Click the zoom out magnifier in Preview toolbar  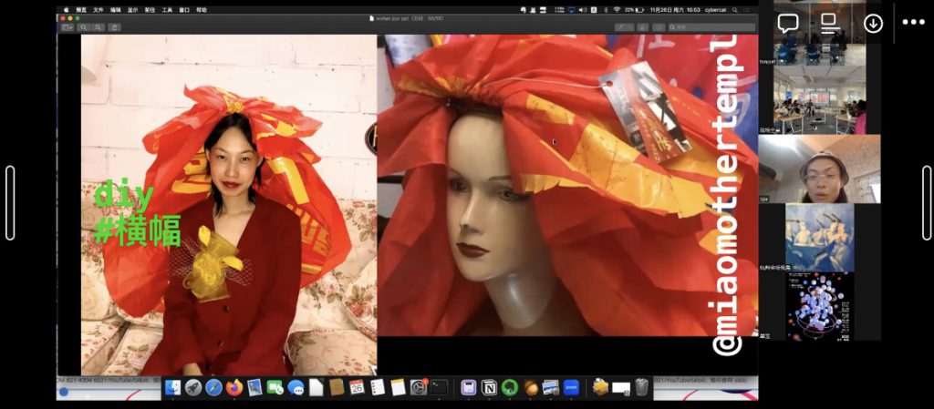[x=83, y=27]
